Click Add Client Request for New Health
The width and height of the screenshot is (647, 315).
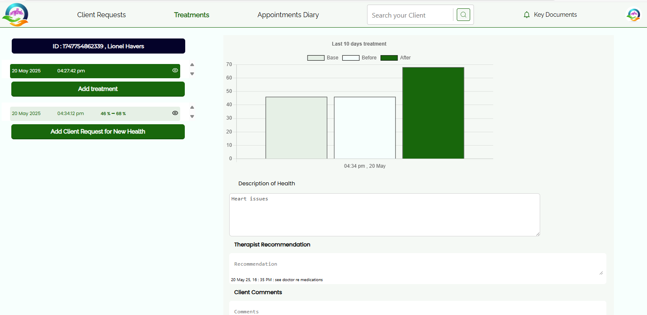pyautogui.click(x=98, y=131)
